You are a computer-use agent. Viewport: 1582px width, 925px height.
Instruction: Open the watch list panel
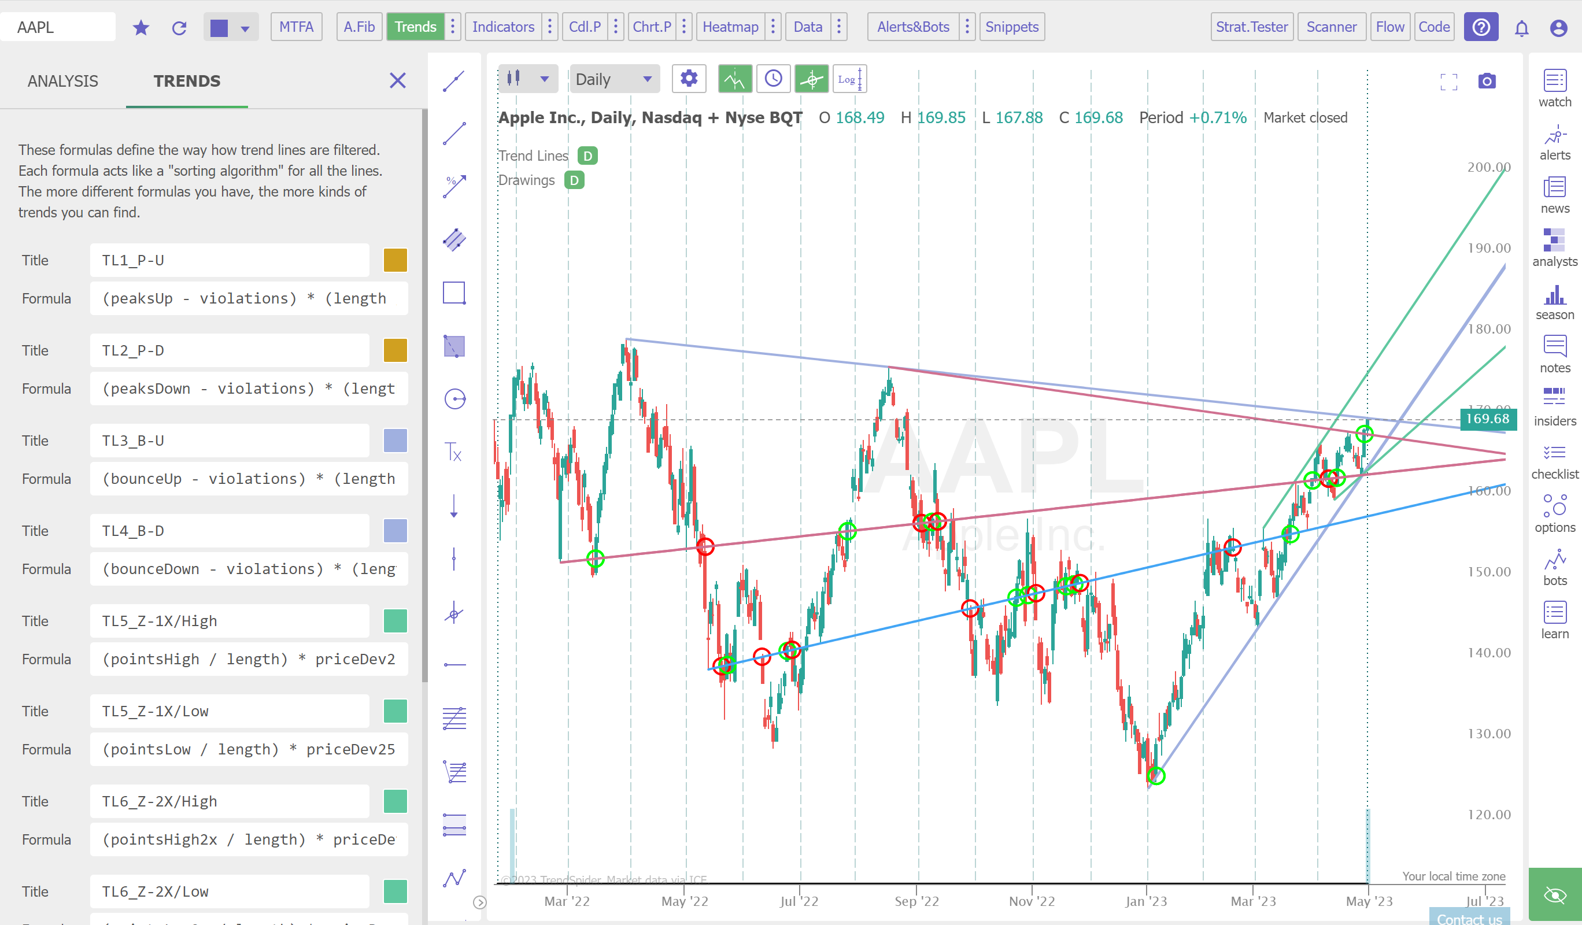click(1554, 88)
